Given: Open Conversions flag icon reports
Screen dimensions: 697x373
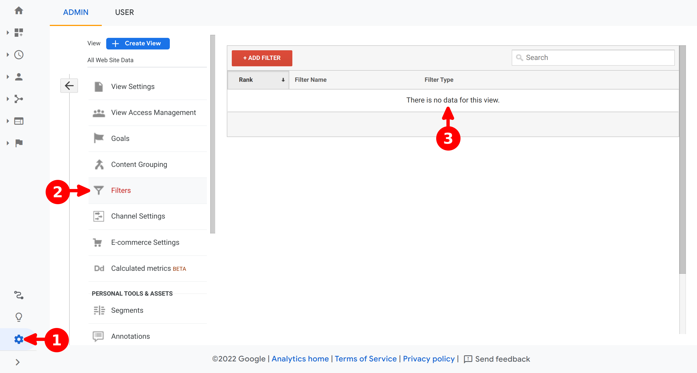Looking at the screenshot, I should pos(19,143).
